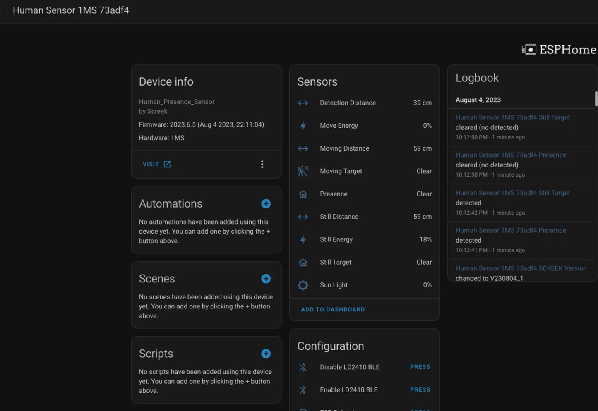The width and height of the screenshot is (598, 411).
Task: Open Still Target detected entry at 10:12:42 PM
Action: [x=521, y=203]
